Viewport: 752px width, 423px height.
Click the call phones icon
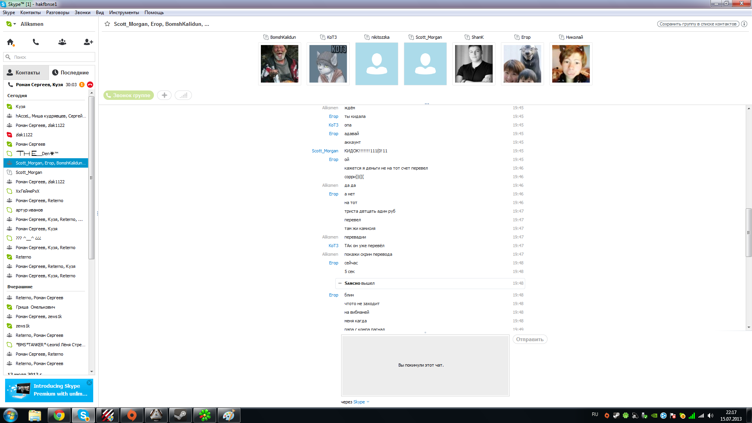coord(36,42)
